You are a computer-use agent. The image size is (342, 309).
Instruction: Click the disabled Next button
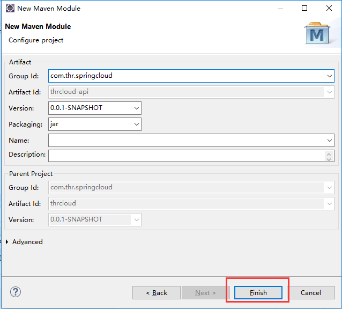pos(205,292)
